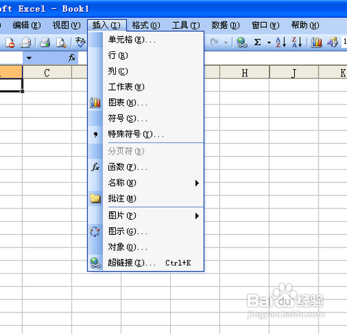Click the Print toolbar icon
The image size is (347, 334).
click(45, 42)
